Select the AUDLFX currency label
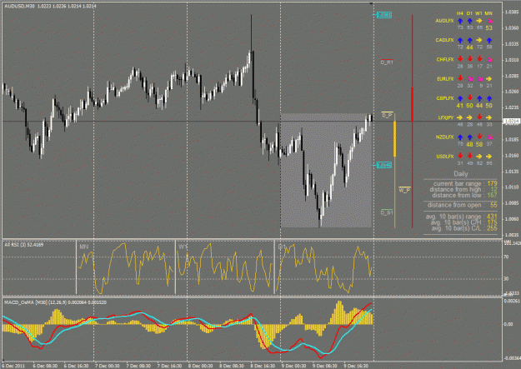The height and width of the screenshot is (369, 521). (x=444, y=21)
